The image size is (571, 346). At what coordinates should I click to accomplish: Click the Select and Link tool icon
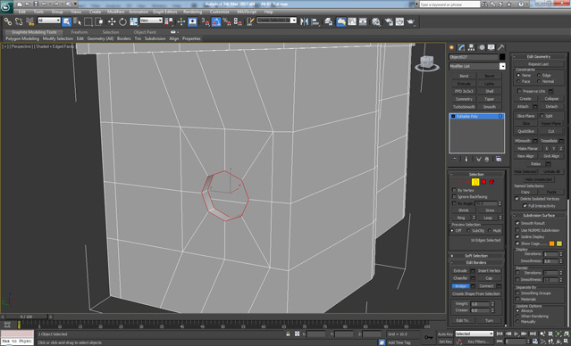pyautogui.click(x=8, y=21)
